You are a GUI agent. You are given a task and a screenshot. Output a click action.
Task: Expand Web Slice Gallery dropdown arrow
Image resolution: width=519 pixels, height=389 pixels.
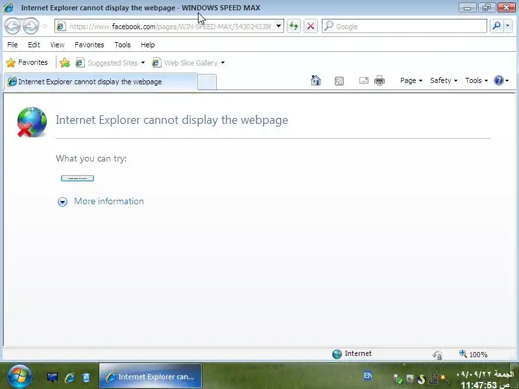(223, 62)
